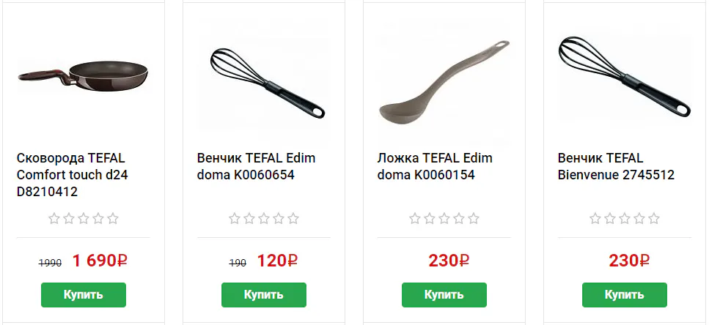Rate the Сковорода TEFAL frying pan one star
709x325 pixels.
click(54, 219)
